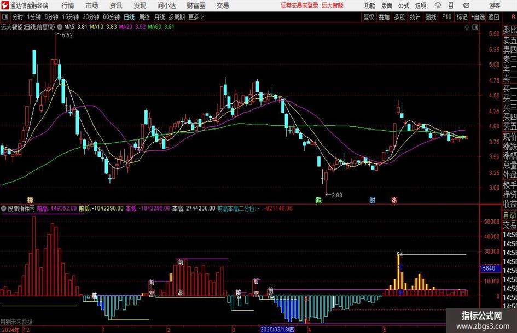Click the 统计 statistics button

(x=415, y=17)
